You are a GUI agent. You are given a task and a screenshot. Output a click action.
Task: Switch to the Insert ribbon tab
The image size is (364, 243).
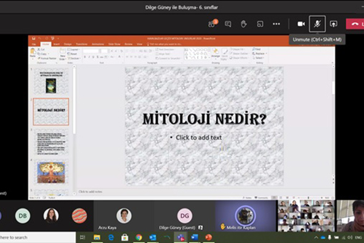tap(57, 44)
